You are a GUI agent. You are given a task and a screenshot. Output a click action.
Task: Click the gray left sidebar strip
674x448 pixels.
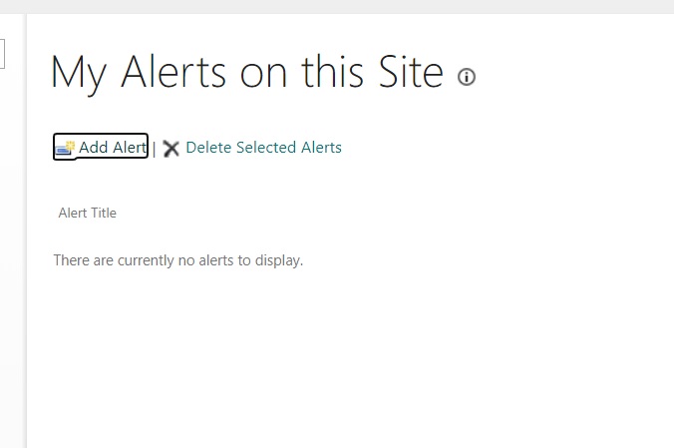(x=13, y=230)
